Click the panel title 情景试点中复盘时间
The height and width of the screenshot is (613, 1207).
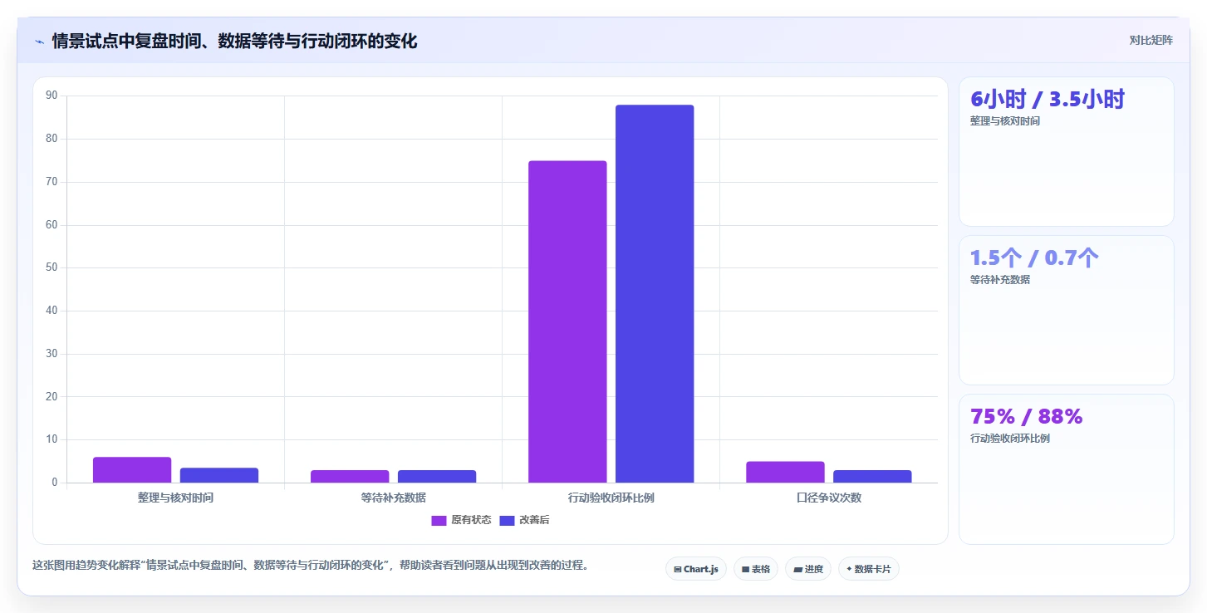[234, 41]
